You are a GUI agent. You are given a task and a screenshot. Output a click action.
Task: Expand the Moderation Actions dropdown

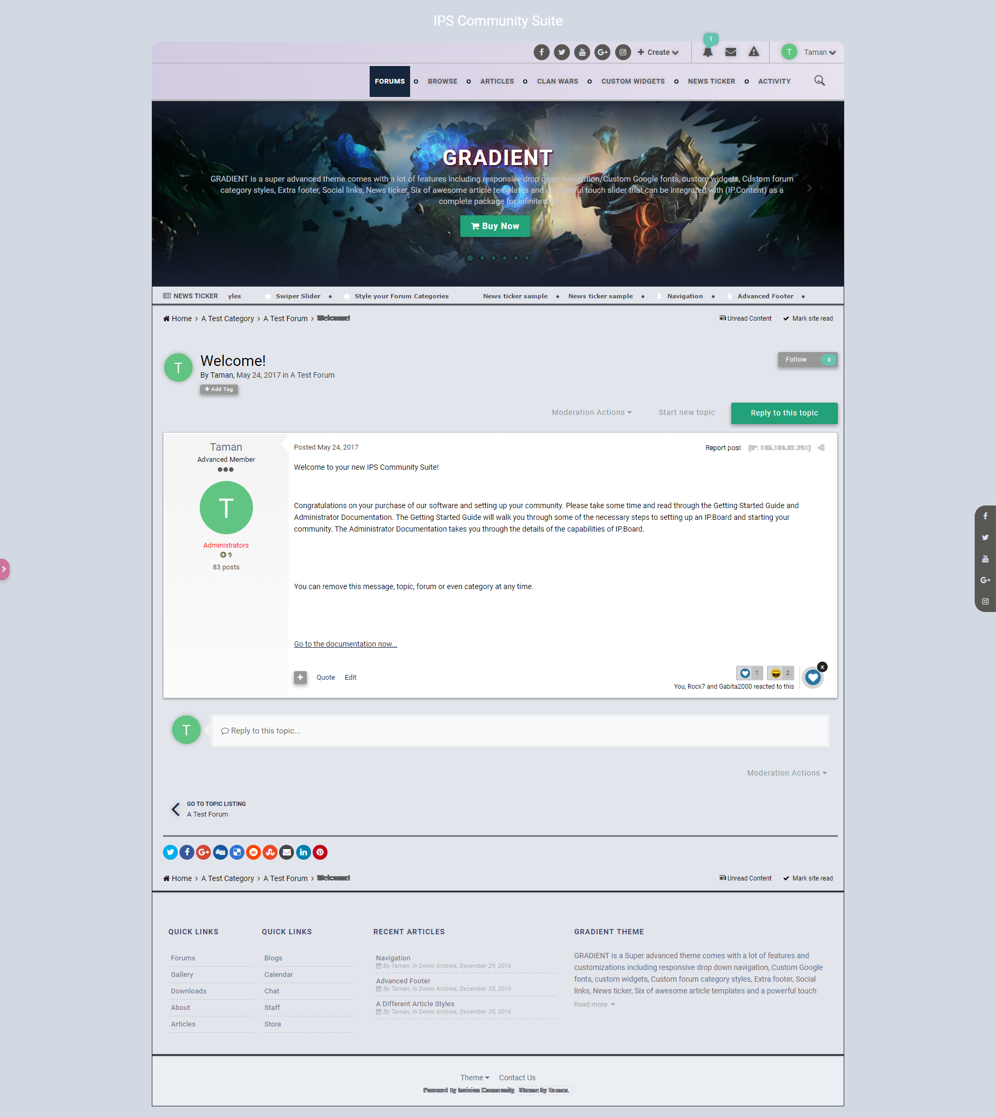point(591,412)
